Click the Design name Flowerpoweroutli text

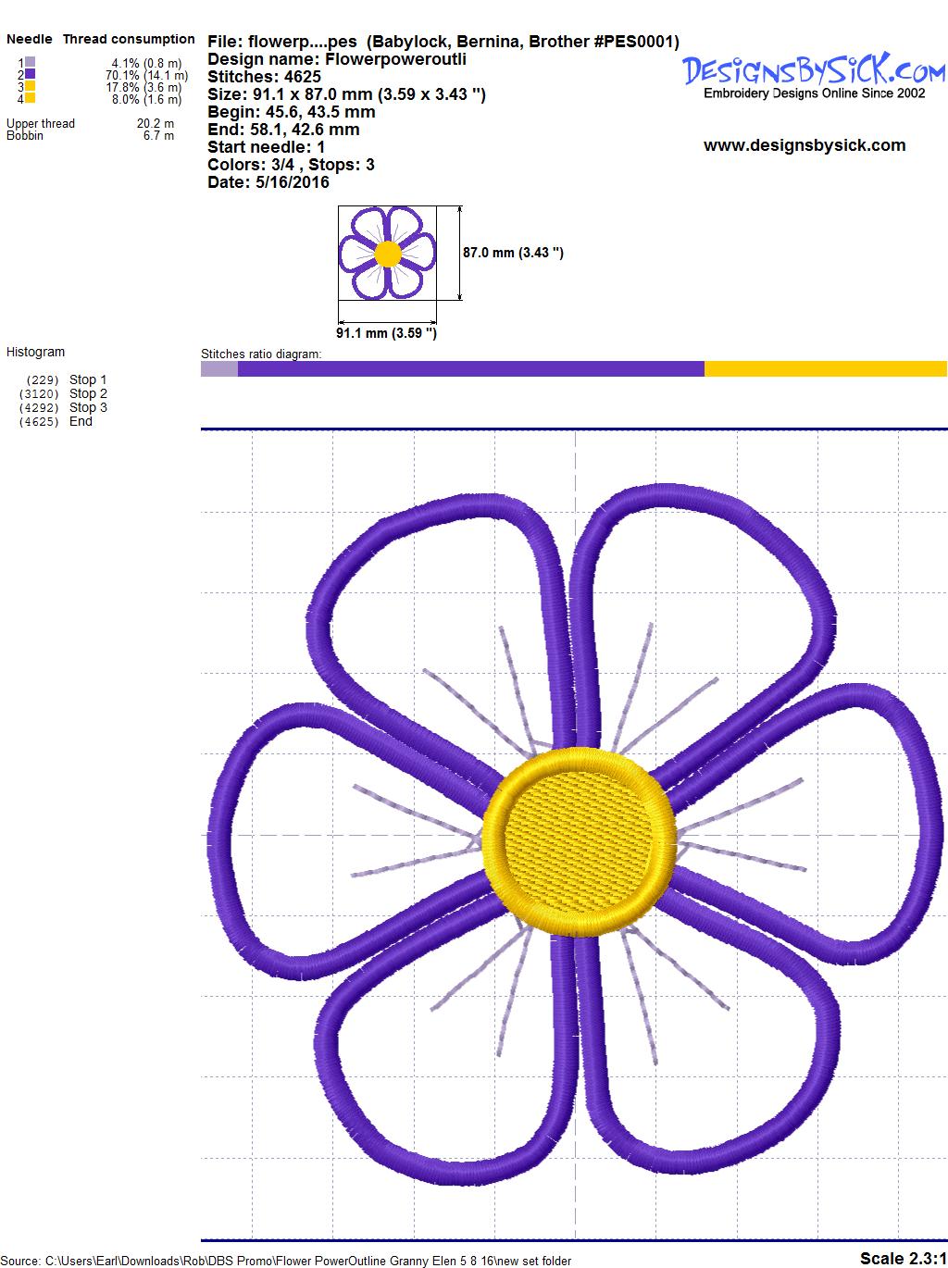tap(337, 59)
